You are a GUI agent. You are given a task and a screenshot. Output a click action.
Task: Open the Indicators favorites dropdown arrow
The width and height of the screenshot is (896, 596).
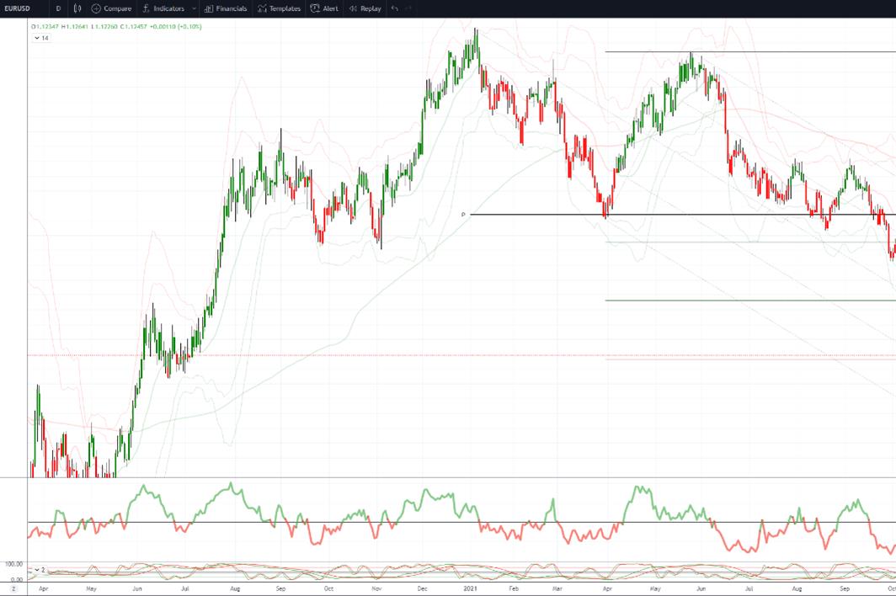[195, 8]
